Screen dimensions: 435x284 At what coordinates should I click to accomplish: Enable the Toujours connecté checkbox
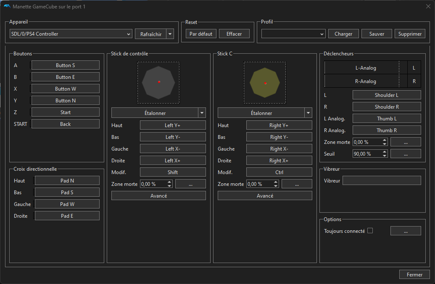370,230
